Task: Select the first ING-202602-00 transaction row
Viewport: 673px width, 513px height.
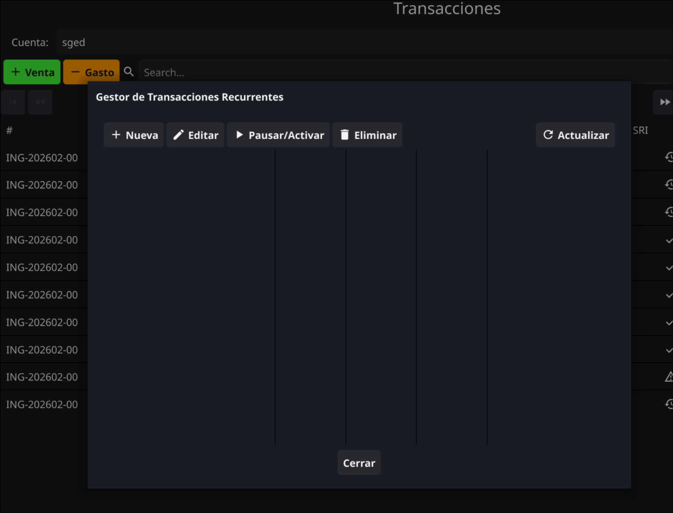Action: tap(42, 158)
